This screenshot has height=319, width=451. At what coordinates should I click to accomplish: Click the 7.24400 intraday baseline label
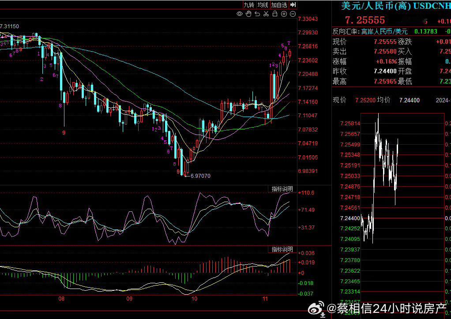tap(350, 218)
